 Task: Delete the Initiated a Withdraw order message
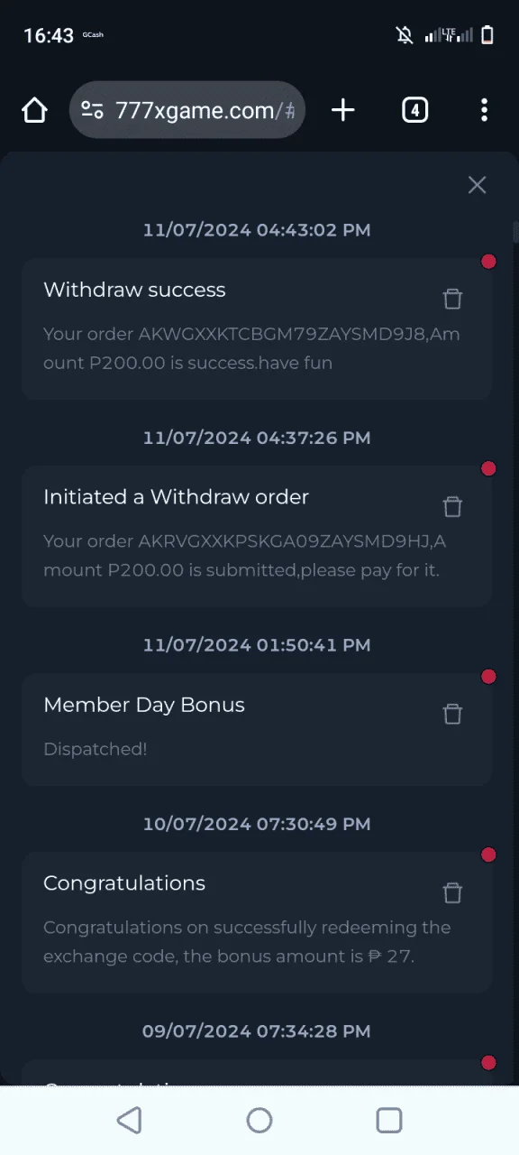click(452, 506)
